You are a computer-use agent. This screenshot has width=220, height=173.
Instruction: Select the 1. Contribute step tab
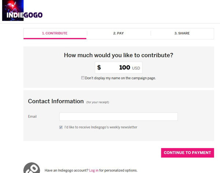tap(55, 33)
